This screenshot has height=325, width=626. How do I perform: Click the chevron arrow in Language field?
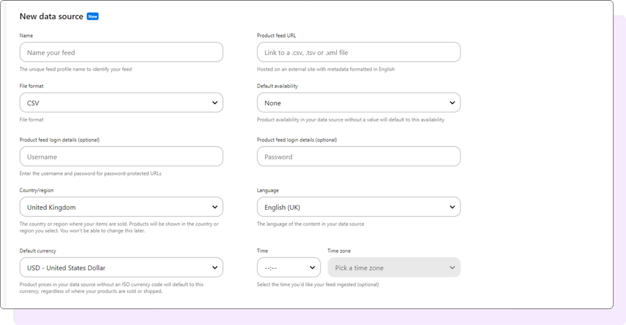(452, 207)
